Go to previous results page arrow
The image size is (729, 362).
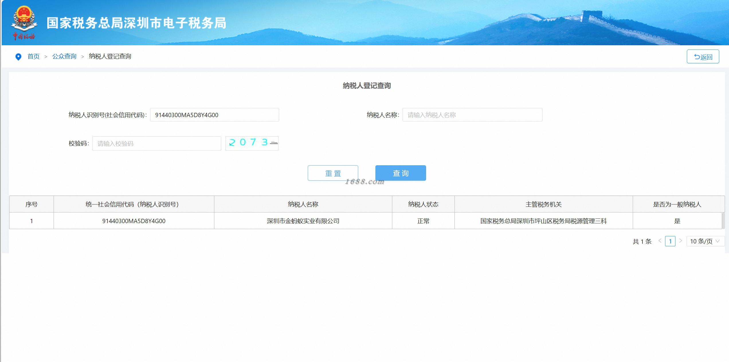pos(660,241)
